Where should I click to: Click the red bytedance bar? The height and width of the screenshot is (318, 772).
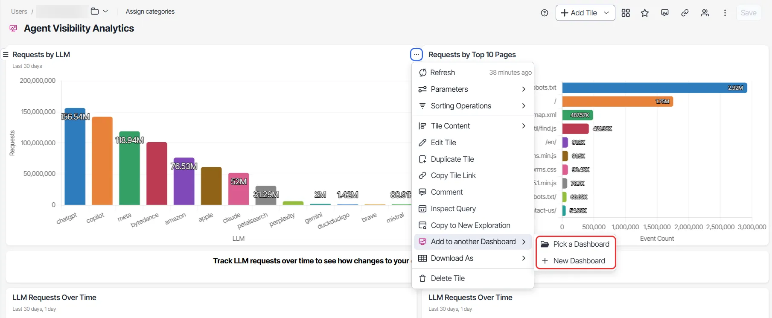tap(157, 173)
